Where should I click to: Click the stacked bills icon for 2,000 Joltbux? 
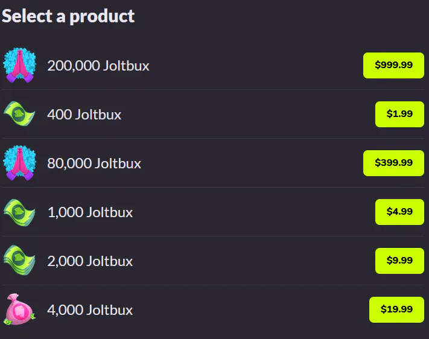(19, 261)
